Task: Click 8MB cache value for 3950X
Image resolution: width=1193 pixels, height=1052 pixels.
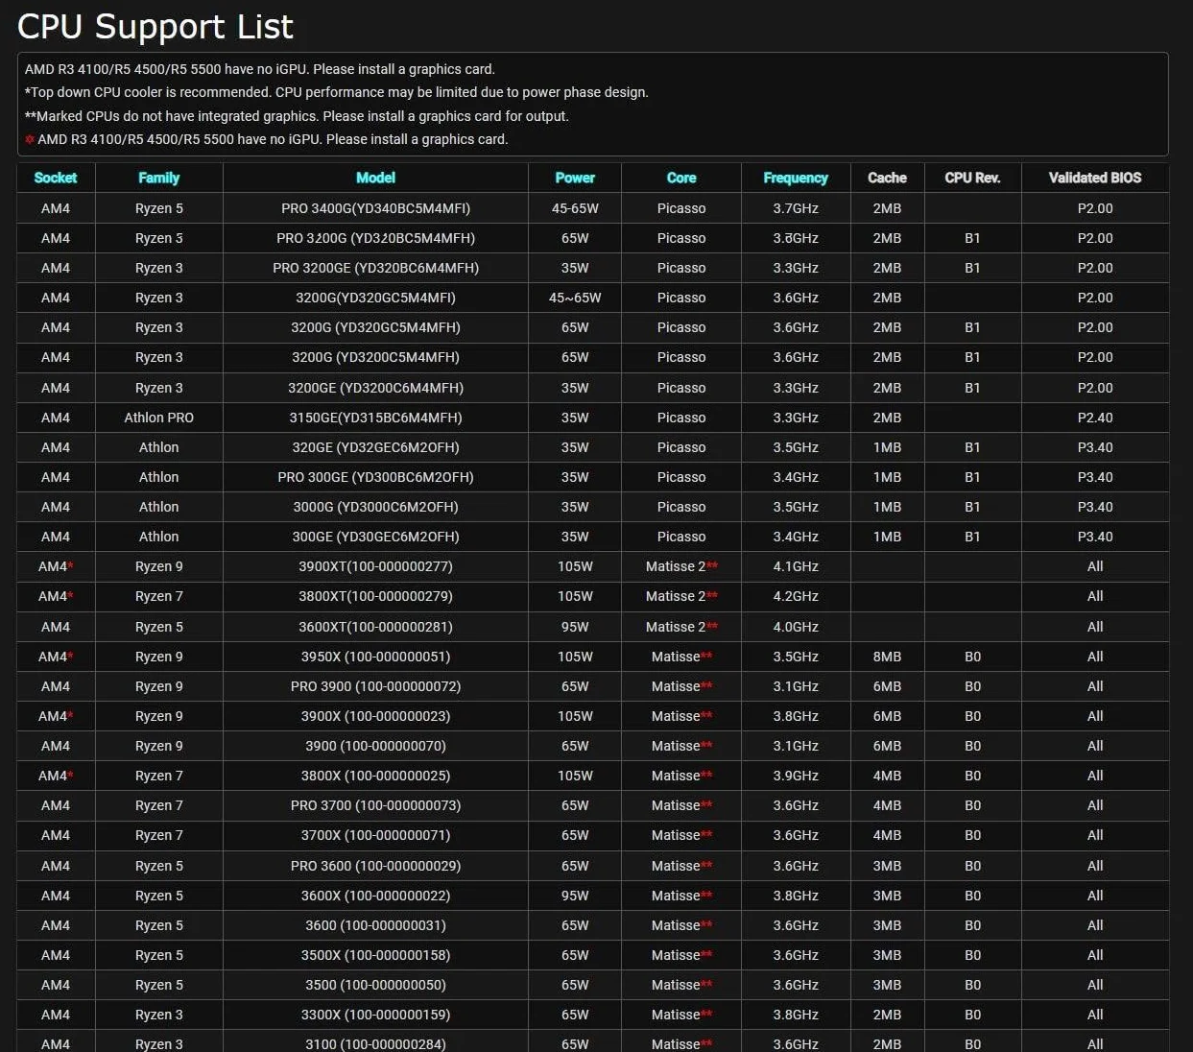Action: [x=887, y=657]
